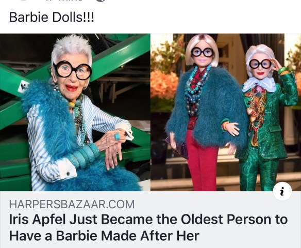
Task: Click the HARPERSBAZAAR.COM source label
Action: tap(72, 204)
